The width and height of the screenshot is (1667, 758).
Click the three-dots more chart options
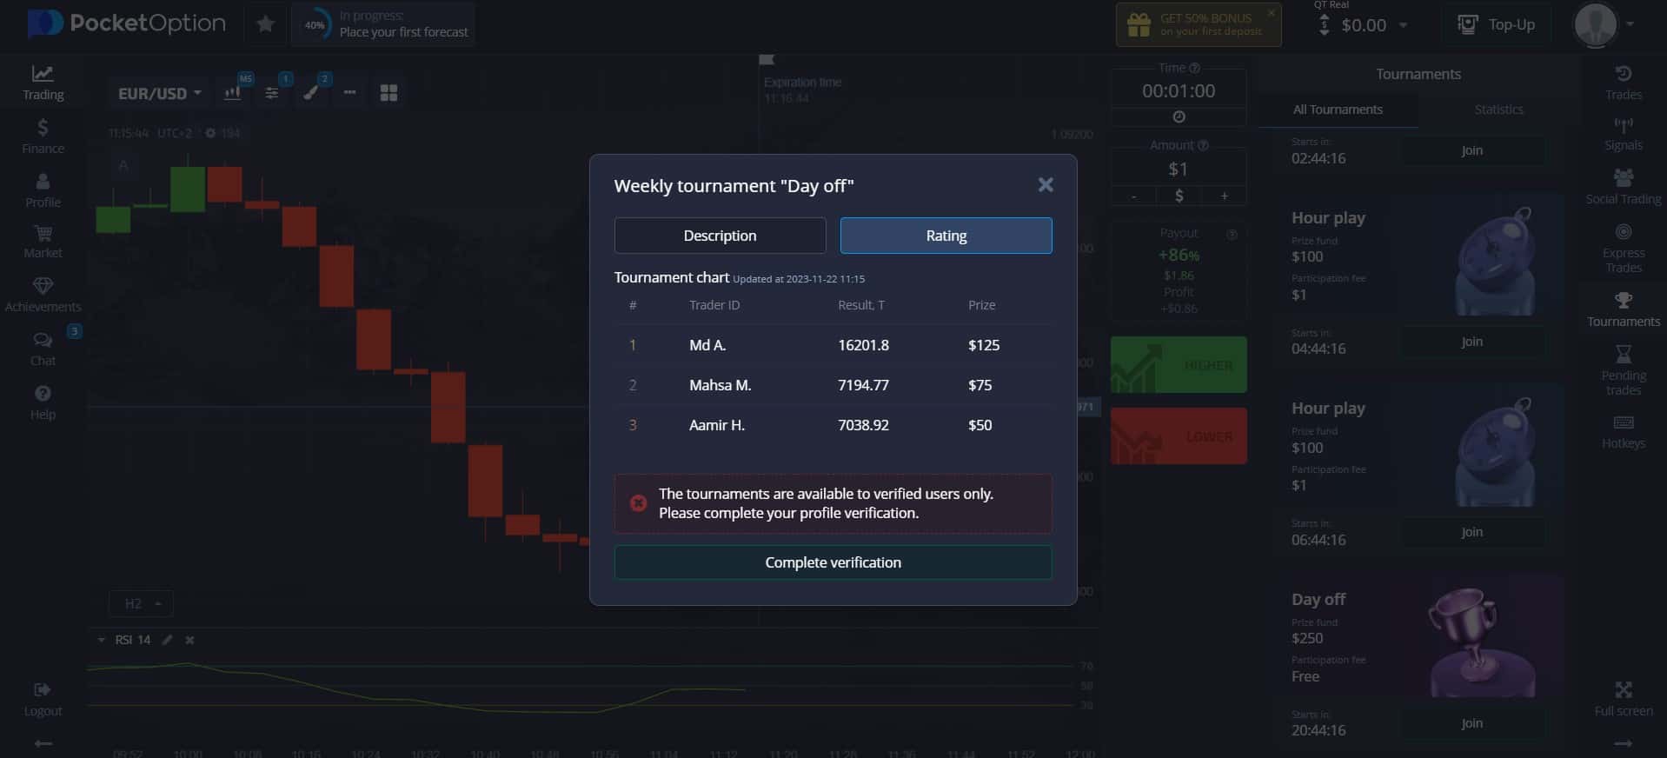[x=349, y=92]
